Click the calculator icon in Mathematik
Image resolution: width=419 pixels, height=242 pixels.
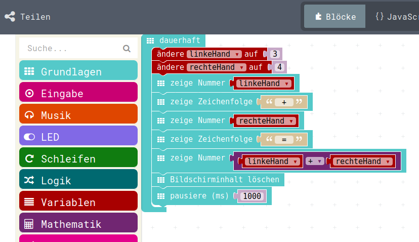[29, 224]
